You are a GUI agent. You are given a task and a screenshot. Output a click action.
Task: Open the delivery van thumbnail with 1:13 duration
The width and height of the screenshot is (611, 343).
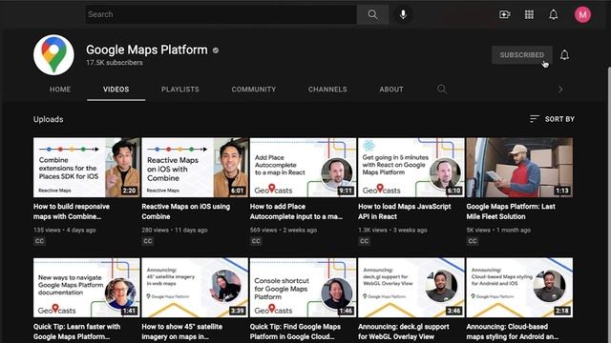(519, 168)
